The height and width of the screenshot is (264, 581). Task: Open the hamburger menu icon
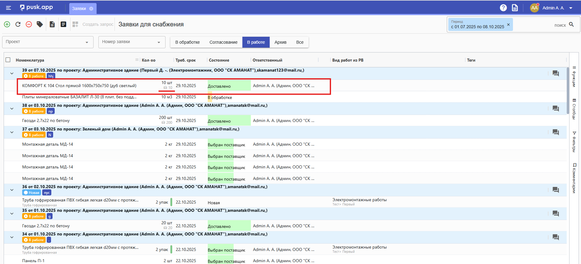(9, 8)
